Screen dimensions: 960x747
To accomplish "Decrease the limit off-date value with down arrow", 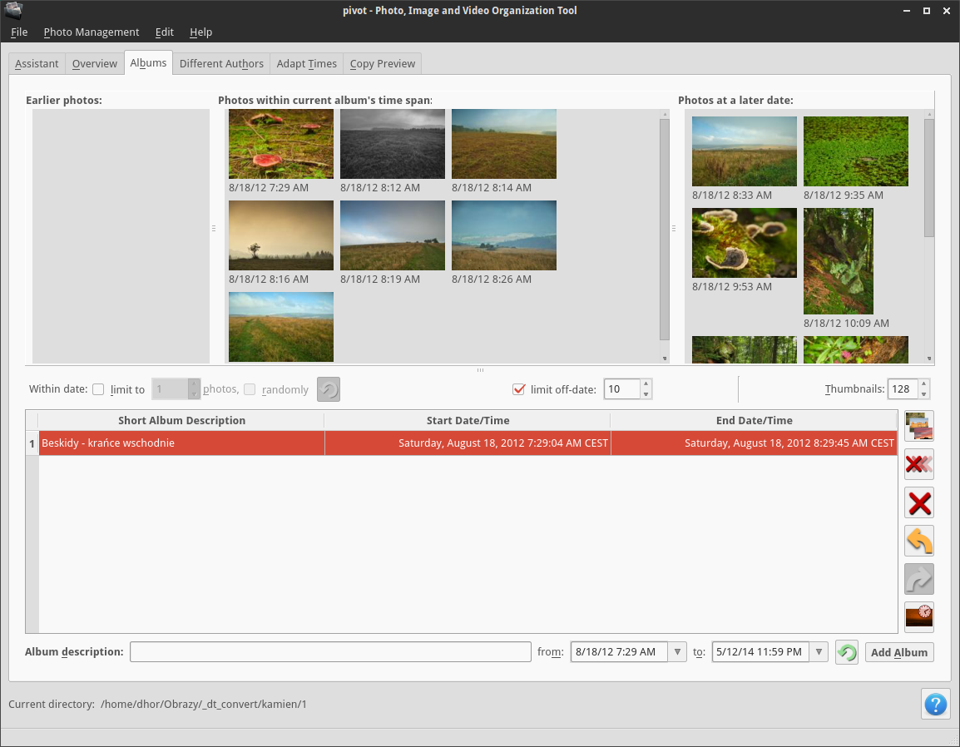I will [646, 394].
